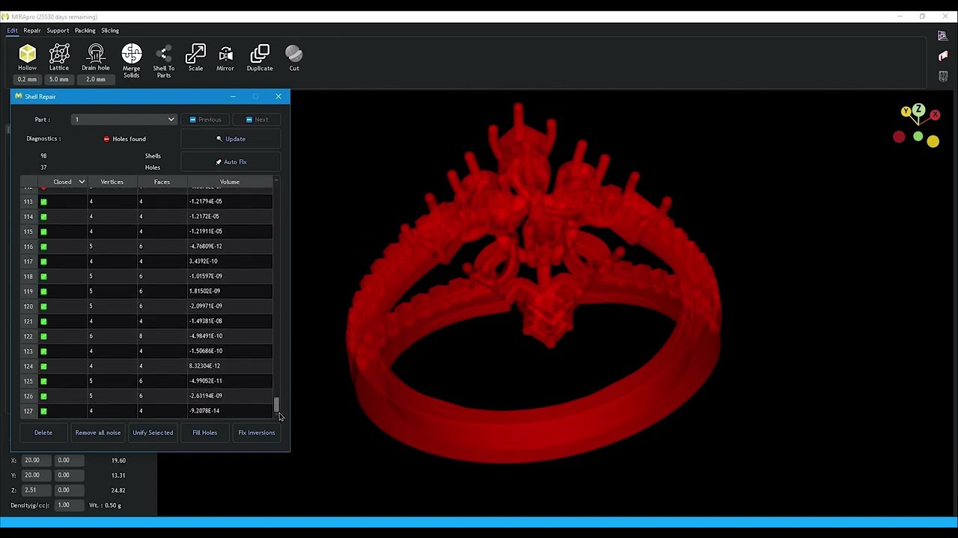The height and width of the screenshot is (538, 958).
Task: Click the red-and-white part view icon
Action: pyautogui.click(x=943, y=56)
